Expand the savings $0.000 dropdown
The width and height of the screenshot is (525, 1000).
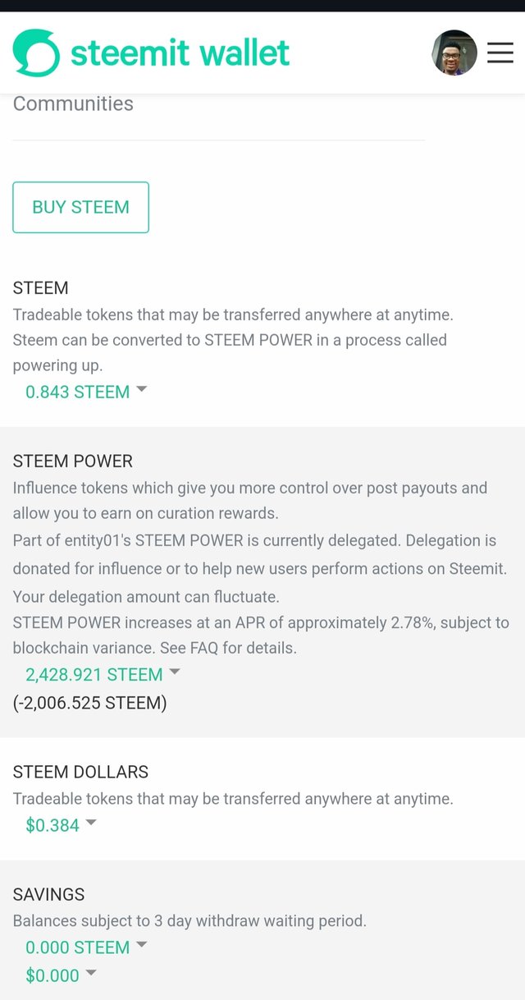pyautogui.click(x=52, y=975)
